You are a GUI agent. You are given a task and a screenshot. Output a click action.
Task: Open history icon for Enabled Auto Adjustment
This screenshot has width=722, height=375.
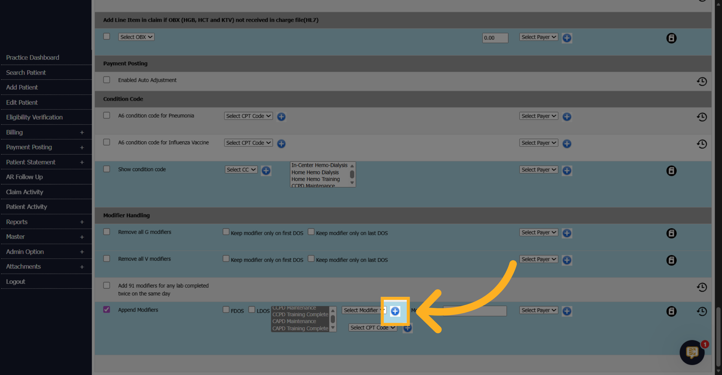click(x=702, y=81)
